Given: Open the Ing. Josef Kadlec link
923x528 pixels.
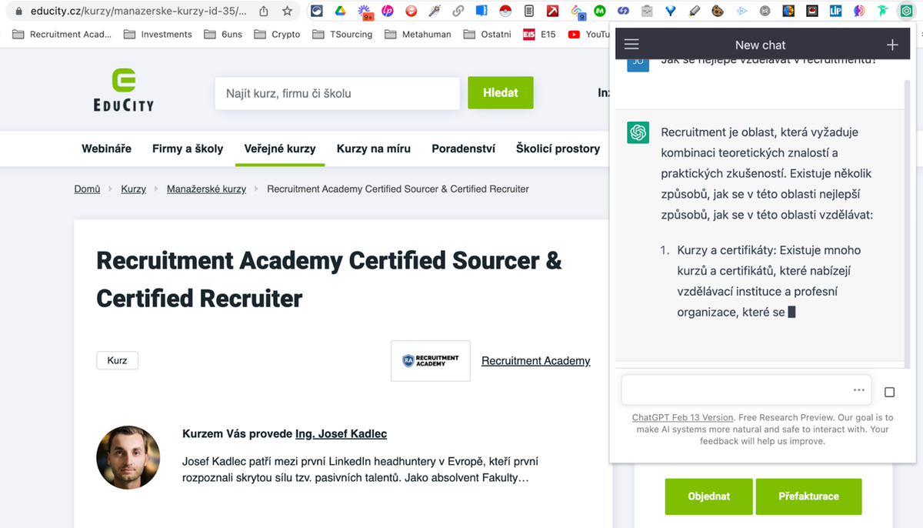Looking at the screenshot, I should (341, 433).
